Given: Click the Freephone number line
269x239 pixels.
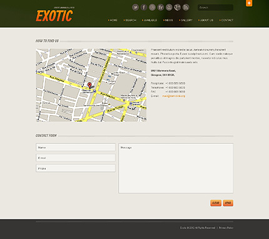Looking at the screenshot, I should [168, 83].
